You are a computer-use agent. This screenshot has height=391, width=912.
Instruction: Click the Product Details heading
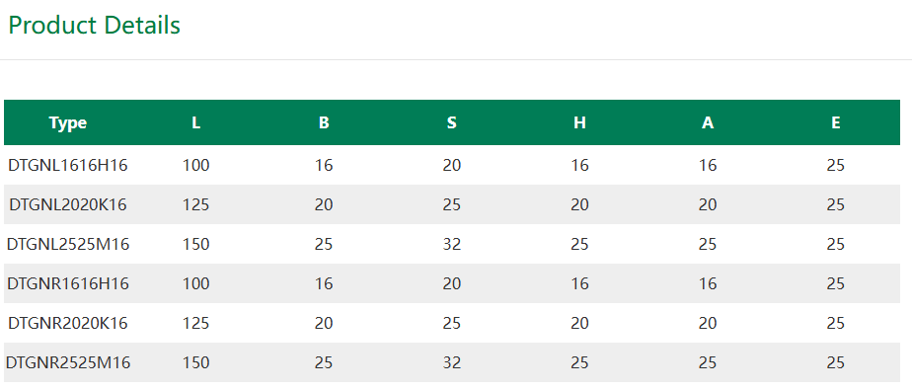click(x=94, y=26)
